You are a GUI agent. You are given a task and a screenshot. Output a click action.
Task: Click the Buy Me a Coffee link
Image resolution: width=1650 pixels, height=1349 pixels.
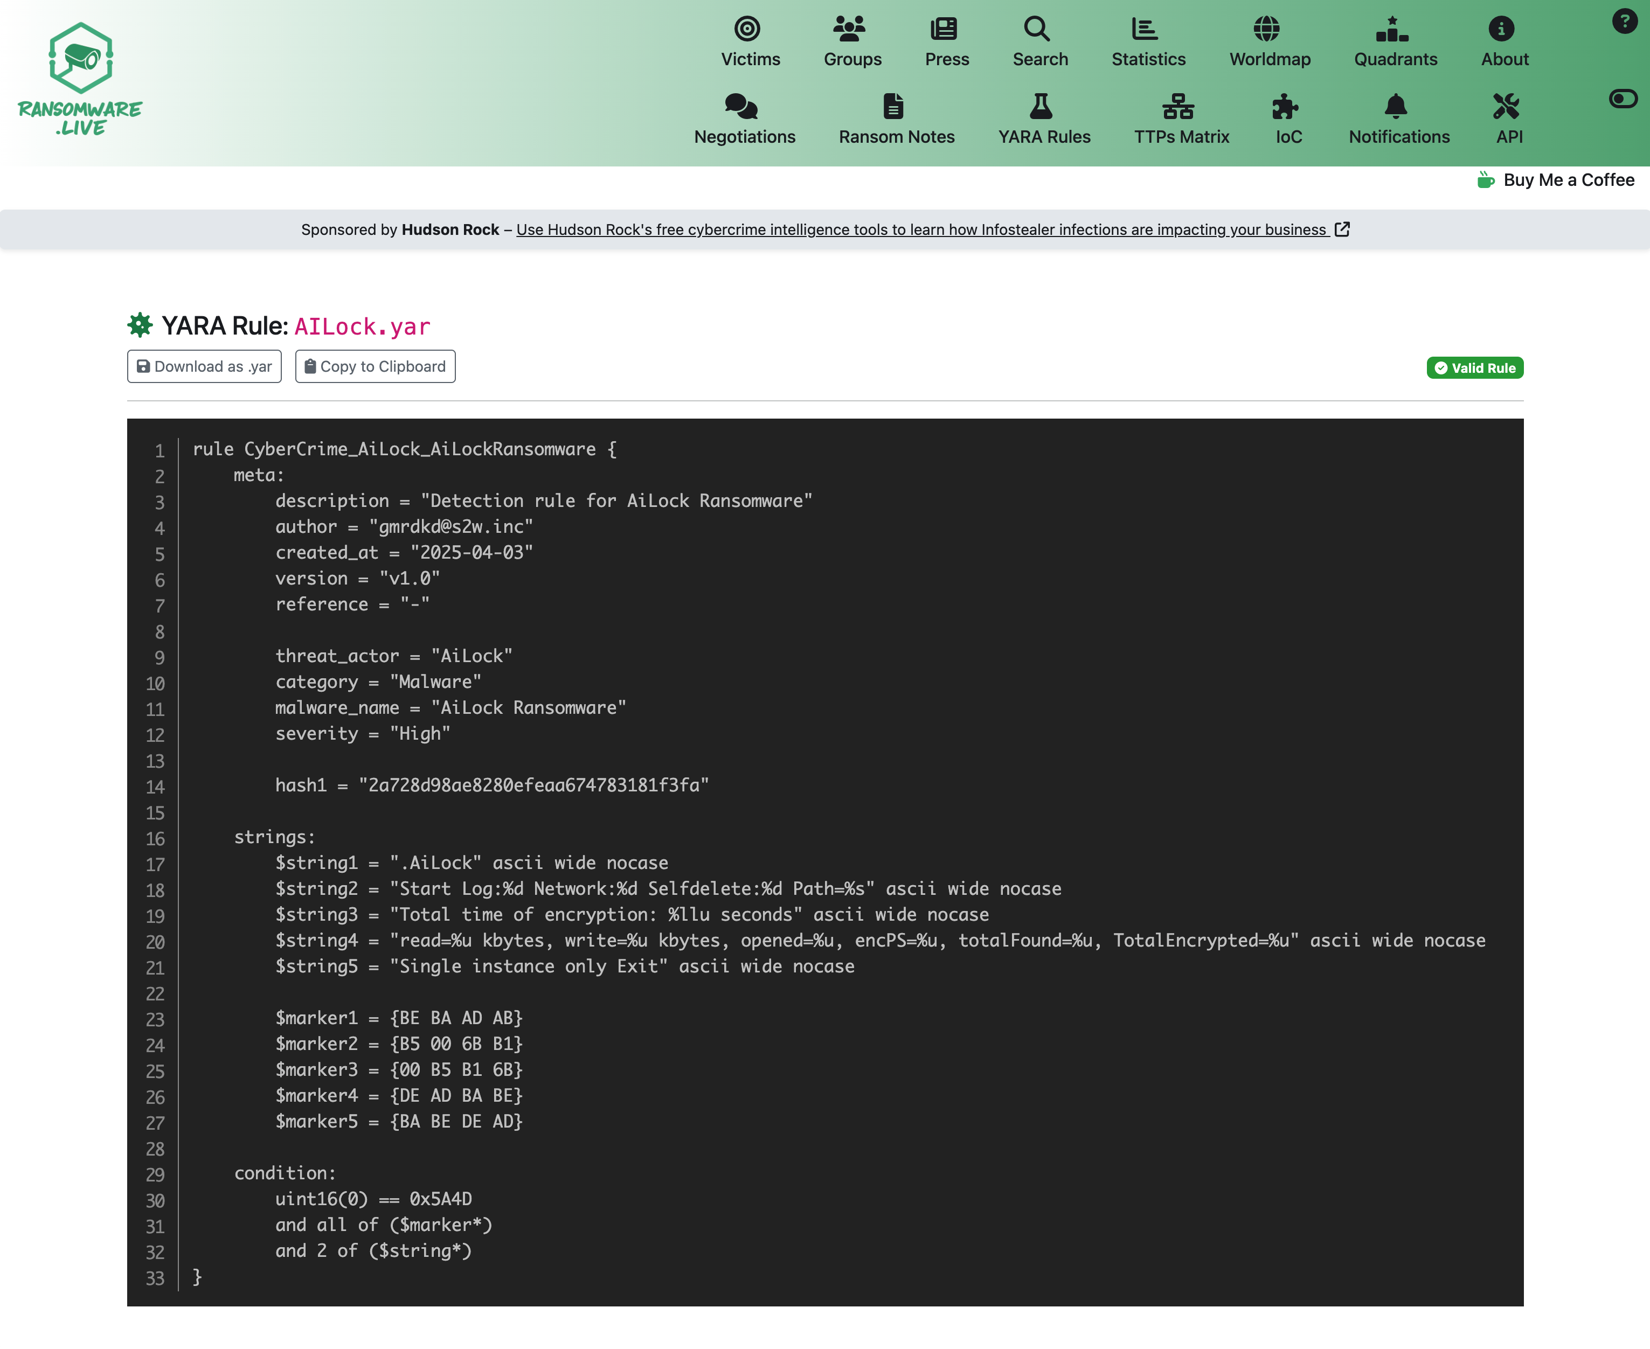pos(1568,180)
